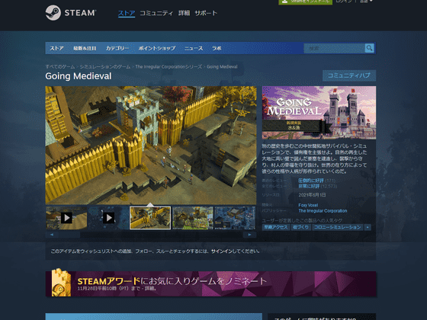Screen dimensions: 427x320
Task: Click the 早期アクセス tag
Action: (x=275, y=227)
